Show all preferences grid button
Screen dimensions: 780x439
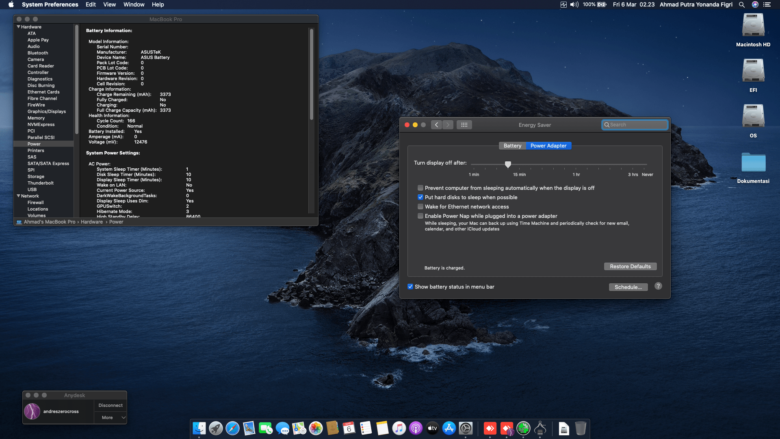click(464, 125)
